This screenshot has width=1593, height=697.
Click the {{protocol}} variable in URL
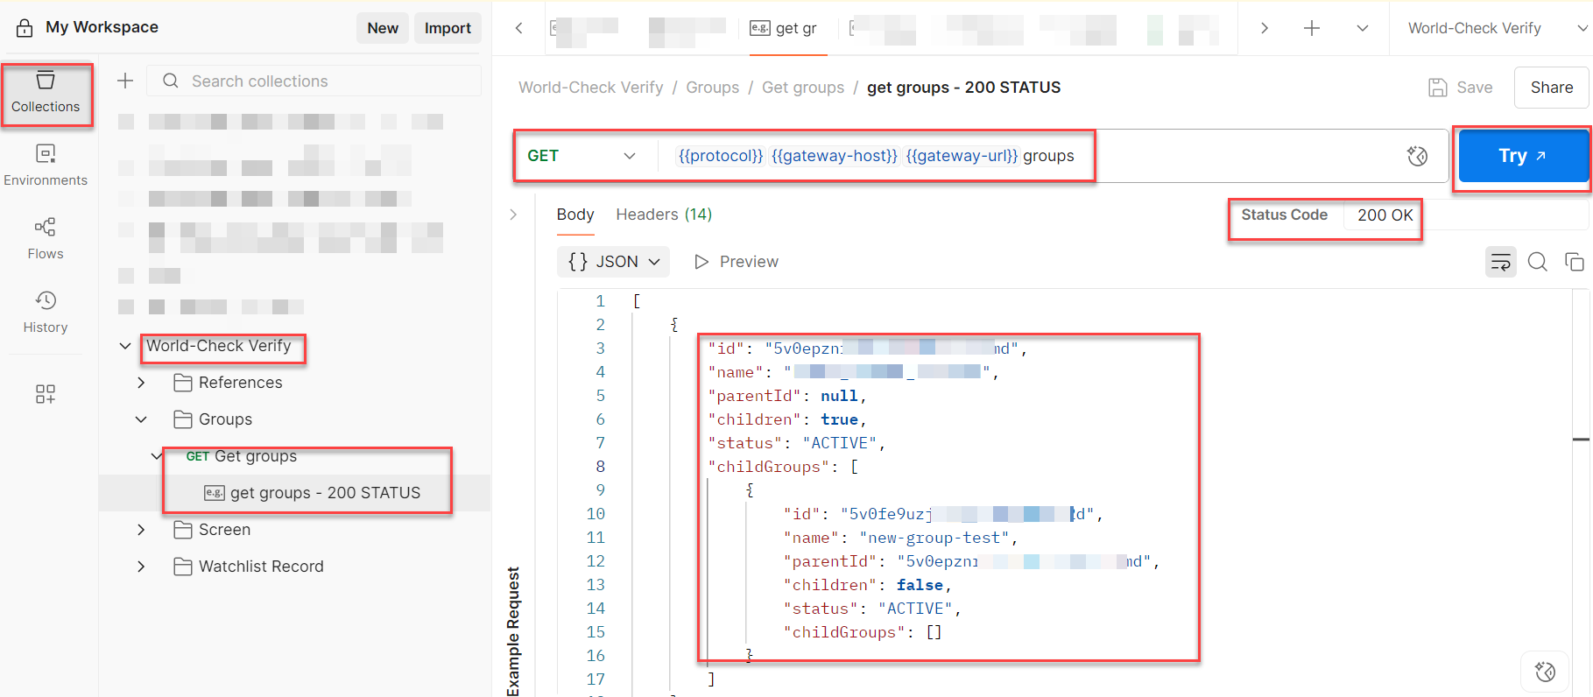tap(721, 156)
